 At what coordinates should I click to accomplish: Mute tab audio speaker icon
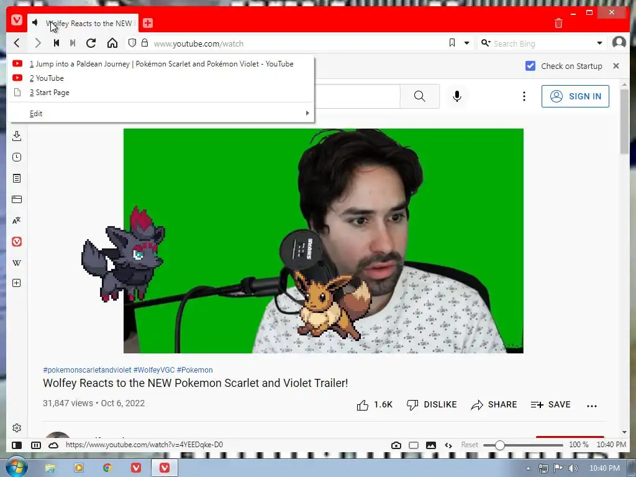coord(35,22)
